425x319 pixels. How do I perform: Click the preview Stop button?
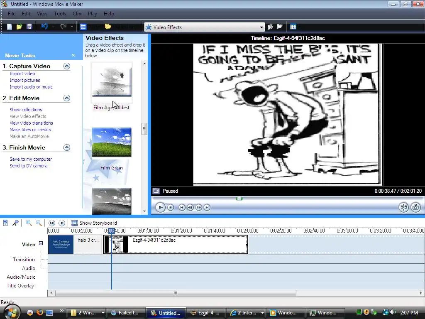pos(171,208)
